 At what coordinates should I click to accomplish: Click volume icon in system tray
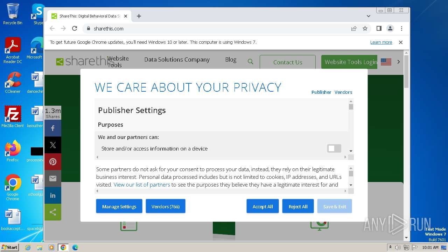tap(398, 247)
